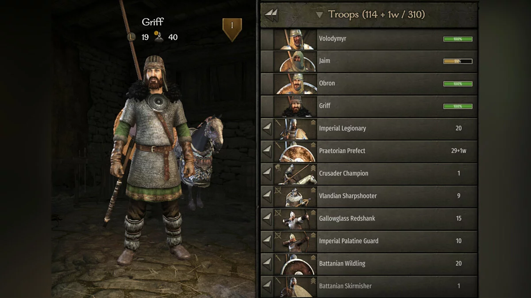This screenshot has width=531, height=298.
Task: Collapse the Troops list triangle
Action: pos(319,15)
